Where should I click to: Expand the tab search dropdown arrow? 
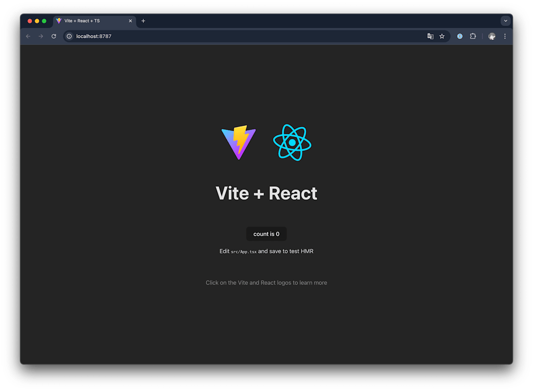tap(505, 21)
